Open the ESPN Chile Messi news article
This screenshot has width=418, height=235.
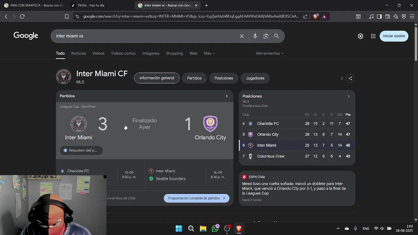[x=297, y=188]
